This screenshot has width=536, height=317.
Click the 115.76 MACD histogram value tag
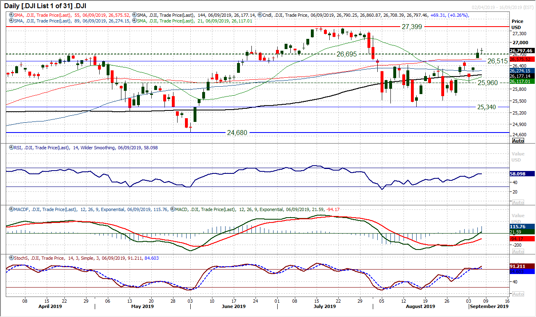click(x=522, y=226)
